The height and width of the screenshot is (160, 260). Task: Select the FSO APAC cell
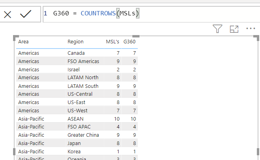(x=79, y=127)
